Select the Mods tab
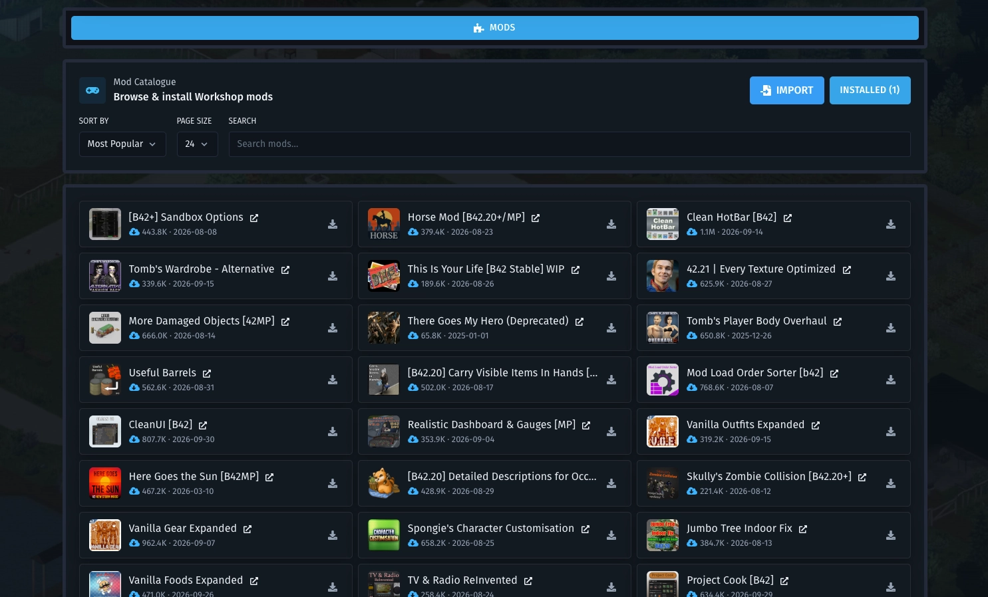 495,28
